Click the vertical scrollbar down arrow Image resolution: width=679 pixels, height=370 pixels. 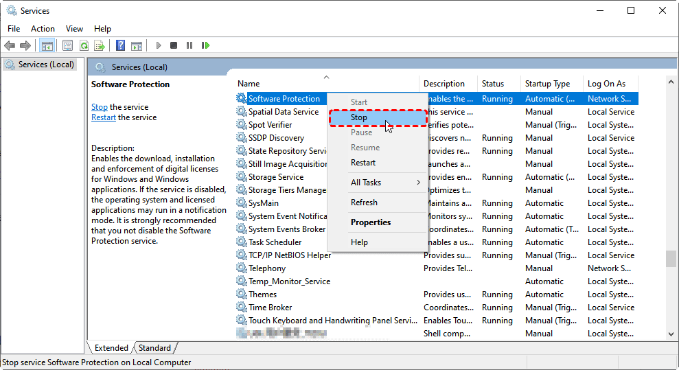click(671, 334)
